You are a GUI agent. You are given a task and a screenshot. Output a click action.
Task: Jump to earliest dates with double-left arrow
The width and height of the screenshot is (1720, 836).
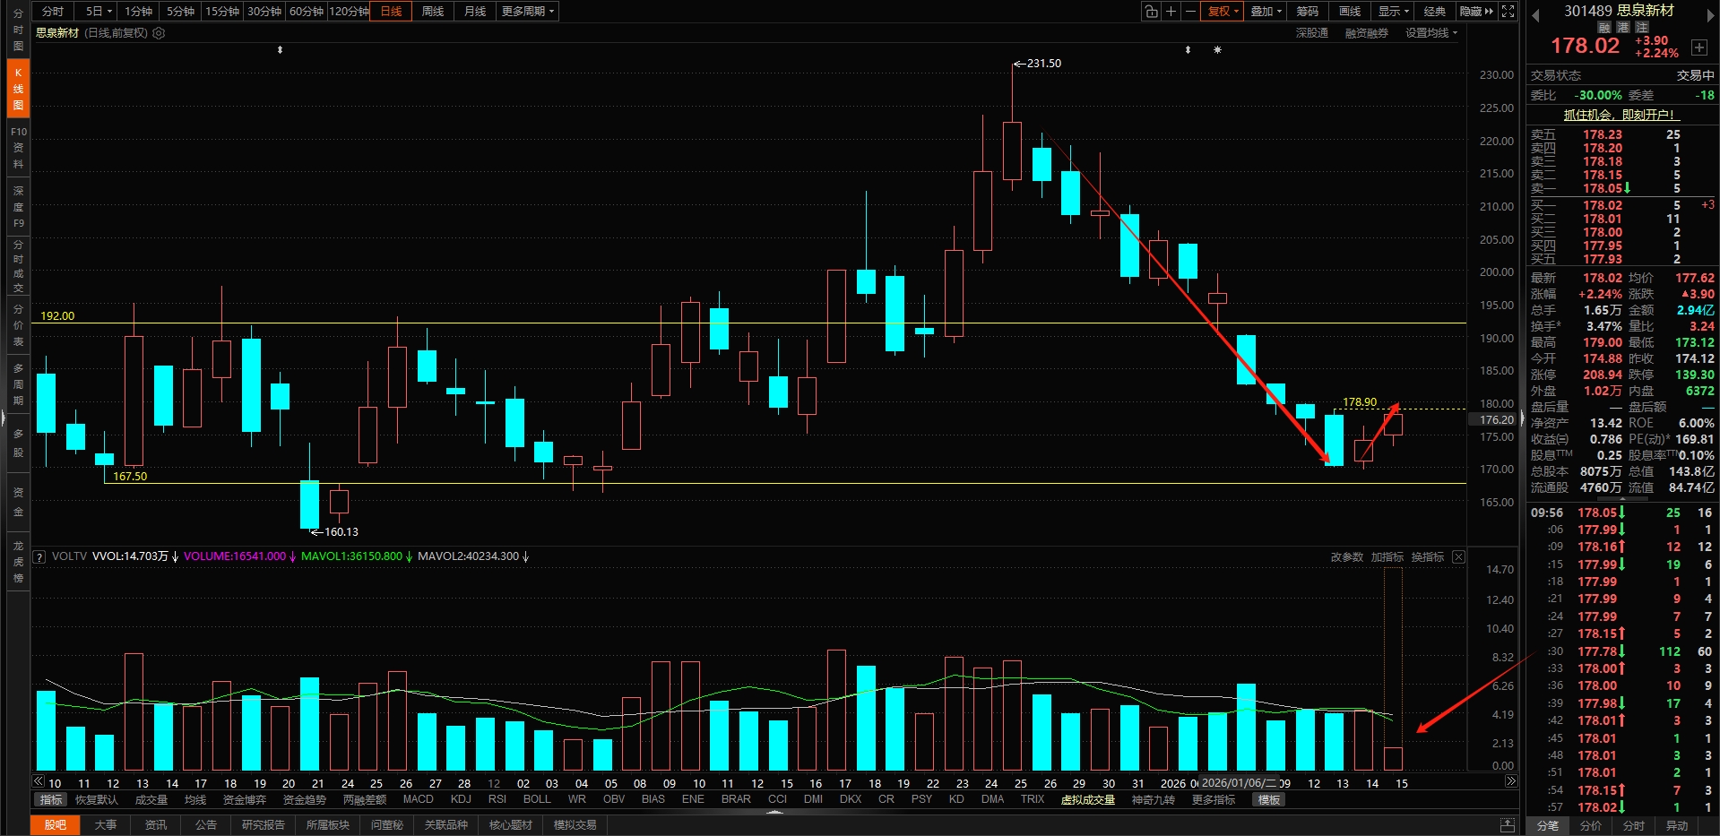coord(39,781)
